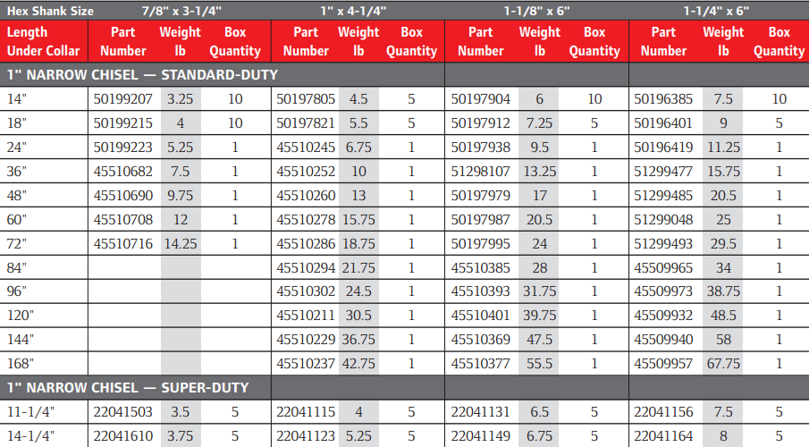The height and width of the screenshot is (447, 809).
Task: Click the "1" NARROW CHISEL — STANDARD-DUTY" section header
Action: coord(143,75)
